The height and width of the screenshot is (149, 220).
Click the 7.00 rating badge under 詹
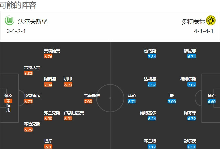(172, 101)
